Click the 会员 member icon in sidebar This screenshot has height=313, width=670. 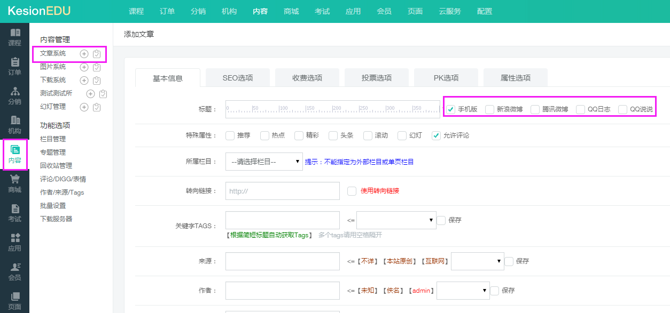15,268
